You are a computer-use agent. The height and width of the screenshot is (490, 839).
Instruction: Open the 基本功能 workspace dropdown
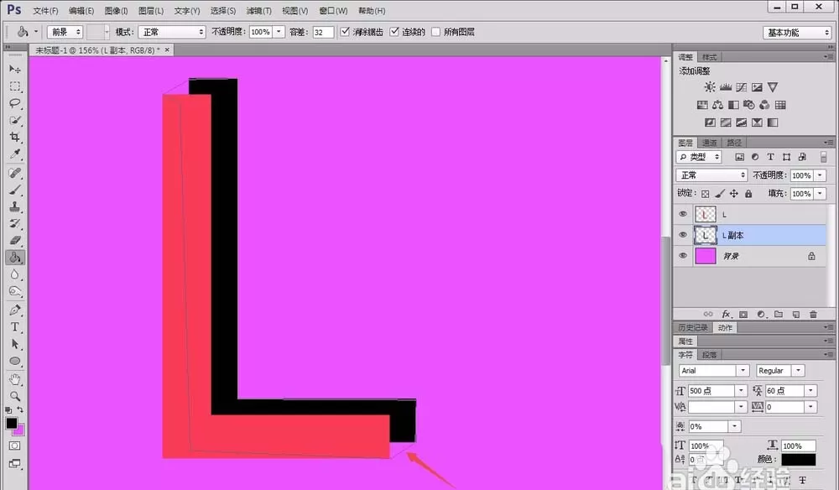[x=797, y=33]
